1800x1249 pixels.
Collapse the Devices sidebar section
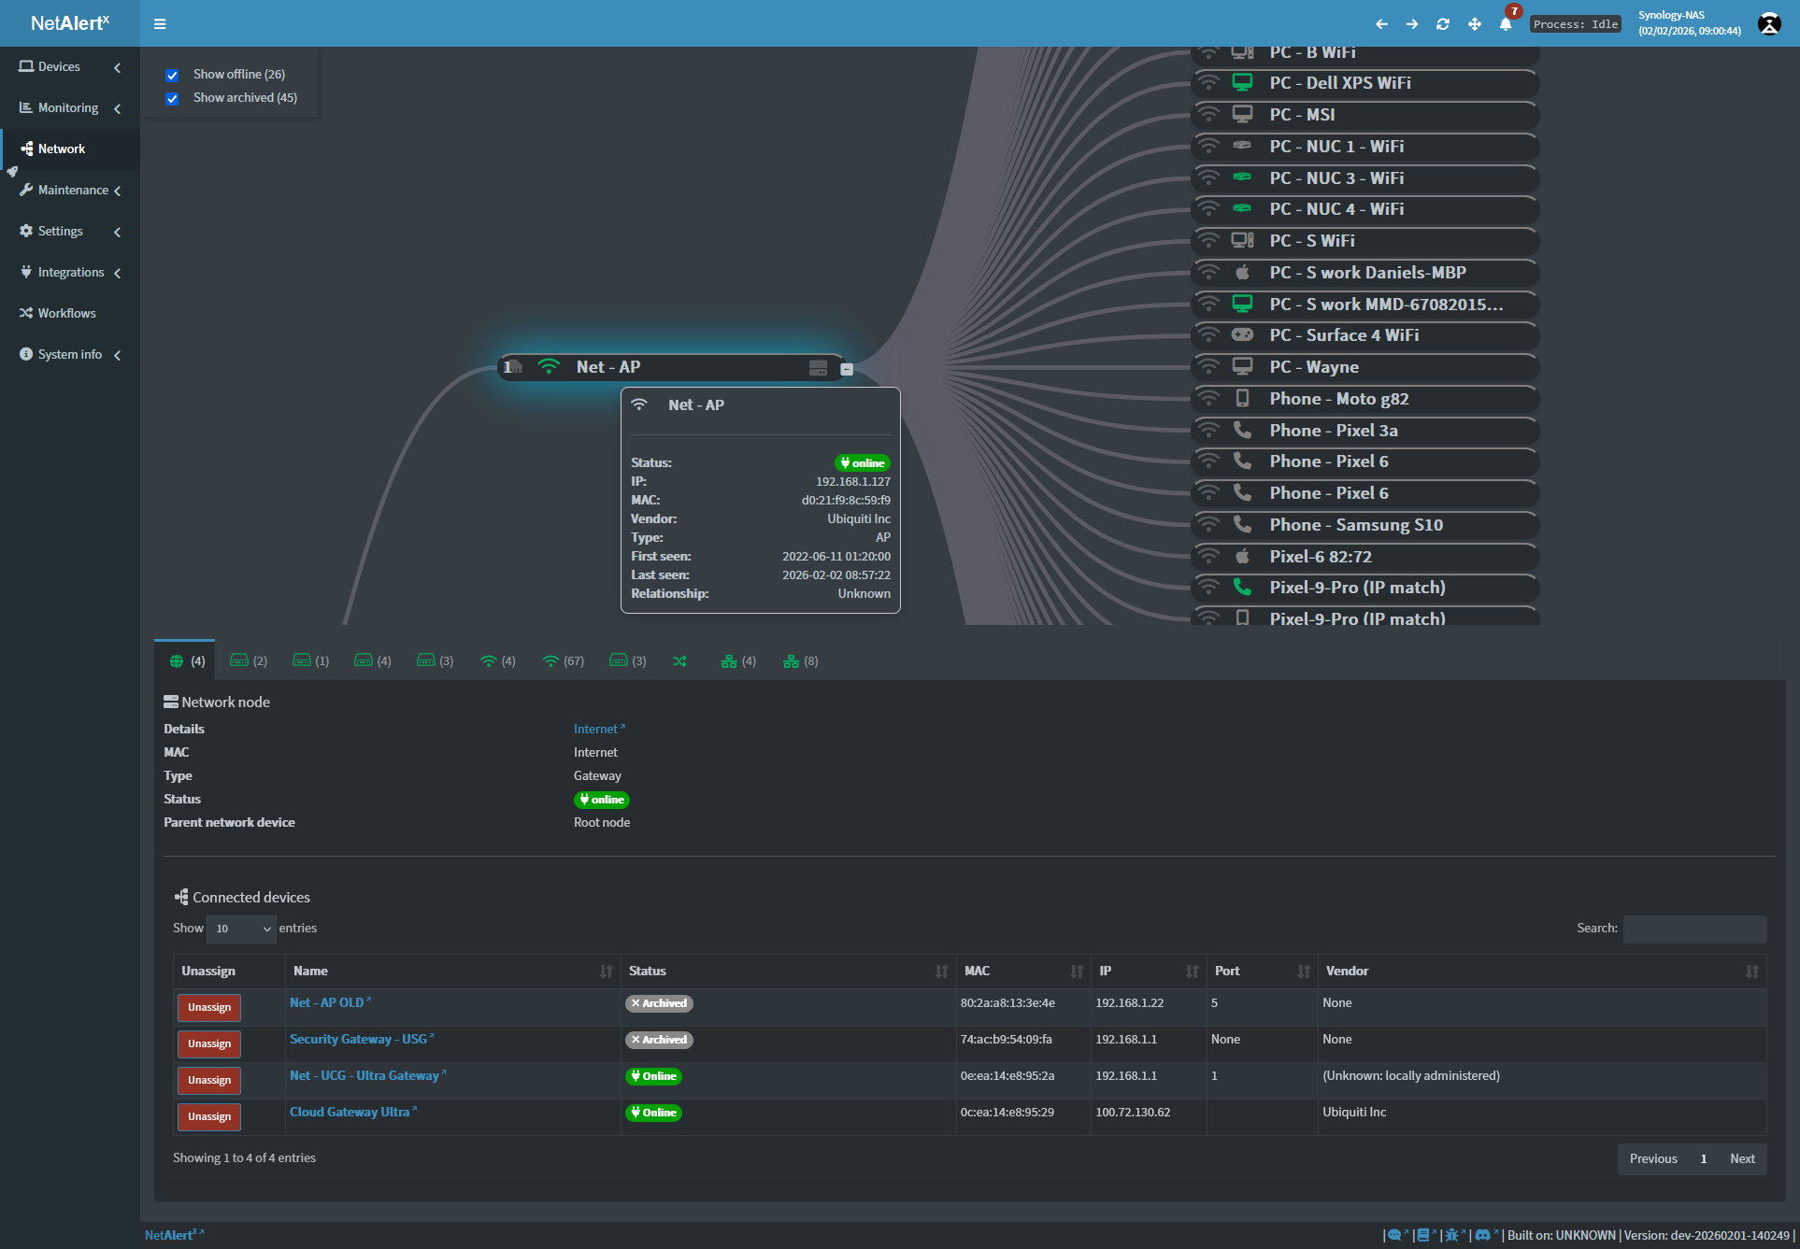[117, 67]
